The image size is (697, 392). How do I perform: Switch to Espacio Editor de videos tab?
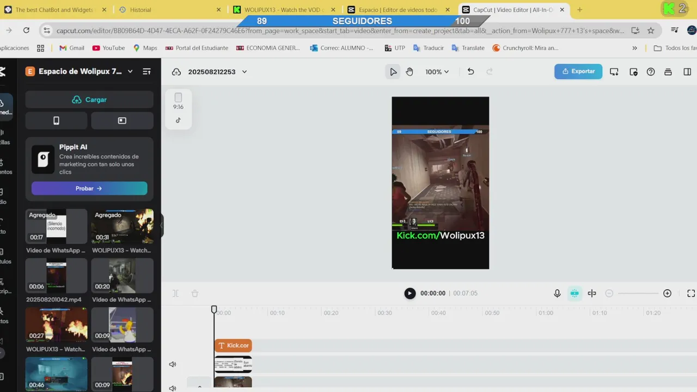[x=398, y=10]
